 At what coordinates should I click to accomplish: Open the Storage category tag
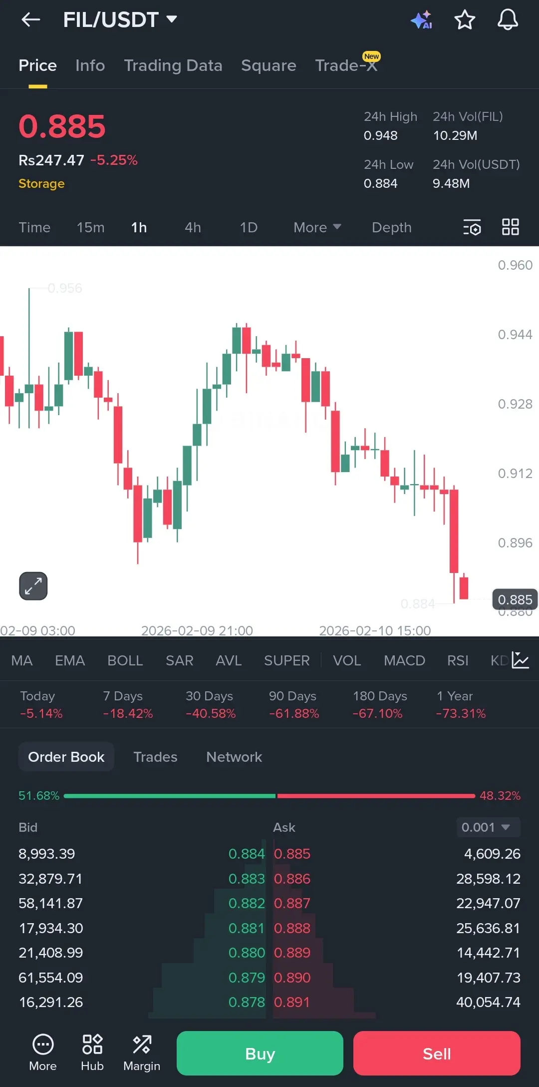point(41,183)
